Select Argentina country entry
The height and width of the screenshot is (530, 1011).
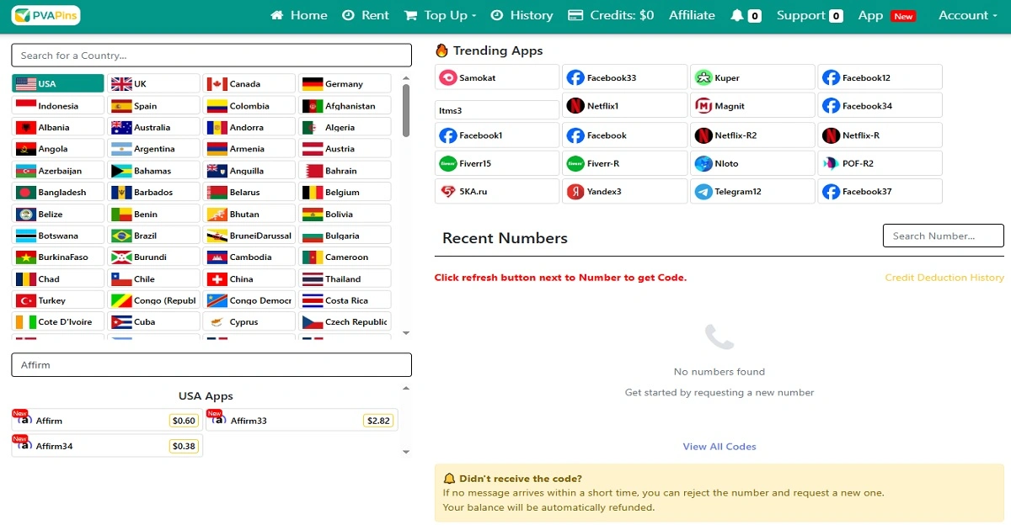pyautogui.click(x=153, y=149)
